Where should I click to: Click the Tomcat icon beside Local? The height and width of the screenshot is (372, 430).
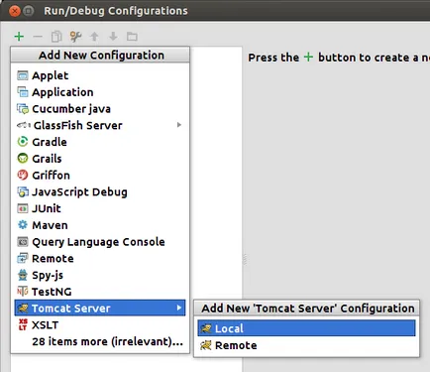click(x=206, y=328)
